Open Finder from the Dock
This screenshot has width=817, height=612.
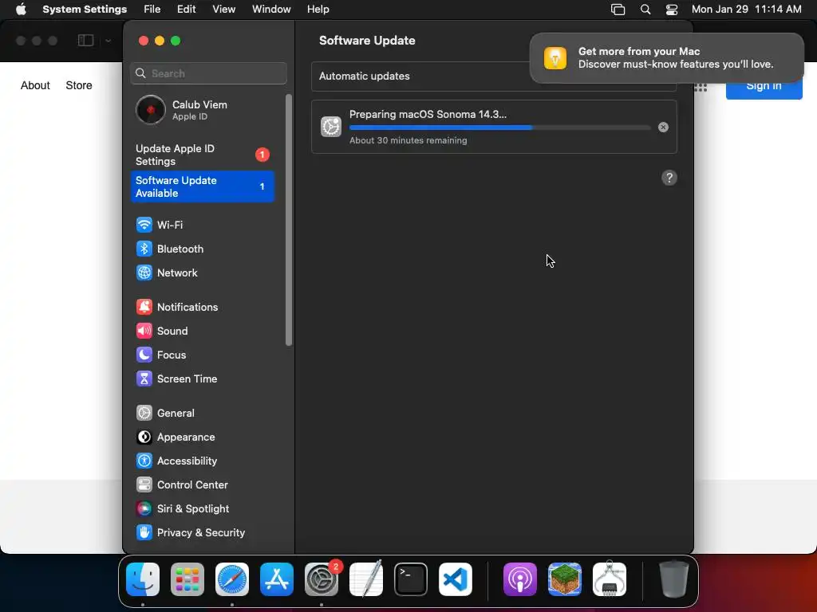pos(143,579)
